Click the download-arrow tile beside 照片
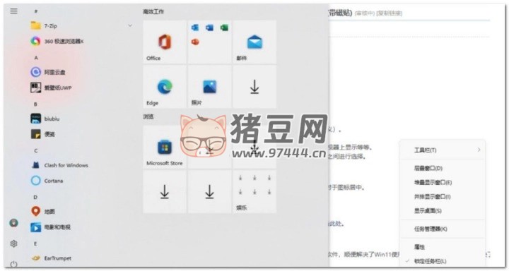 coord(255,87)
